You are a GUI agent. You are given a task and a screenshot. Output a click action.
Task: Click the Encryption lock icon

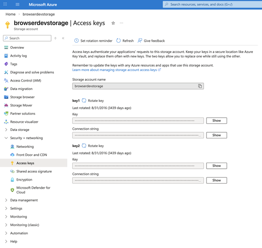click(12, 180)
